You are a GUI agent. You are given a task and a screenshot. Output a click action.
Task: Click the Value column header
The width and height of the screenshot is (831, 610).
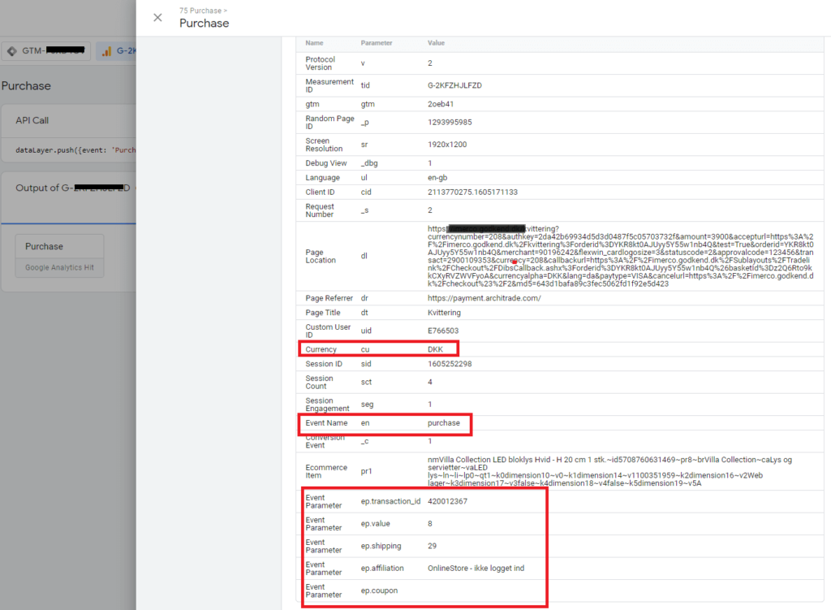(436, 43)
